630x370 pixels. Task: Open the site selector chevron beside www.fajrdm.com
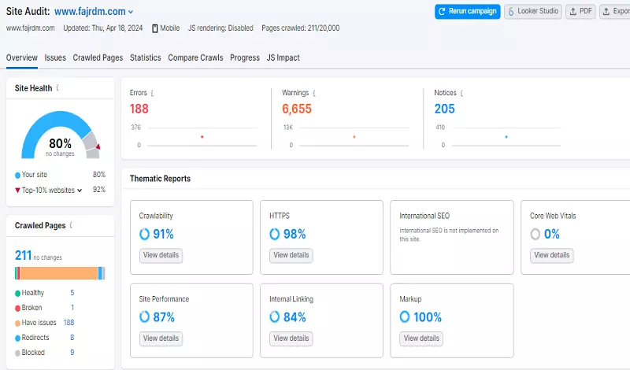pyautogui.click(x=131, y=12)
